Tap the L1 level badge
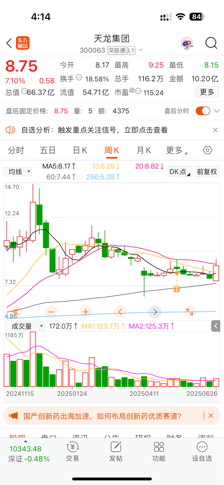224x485 pixels. click(x=131, y=50)
